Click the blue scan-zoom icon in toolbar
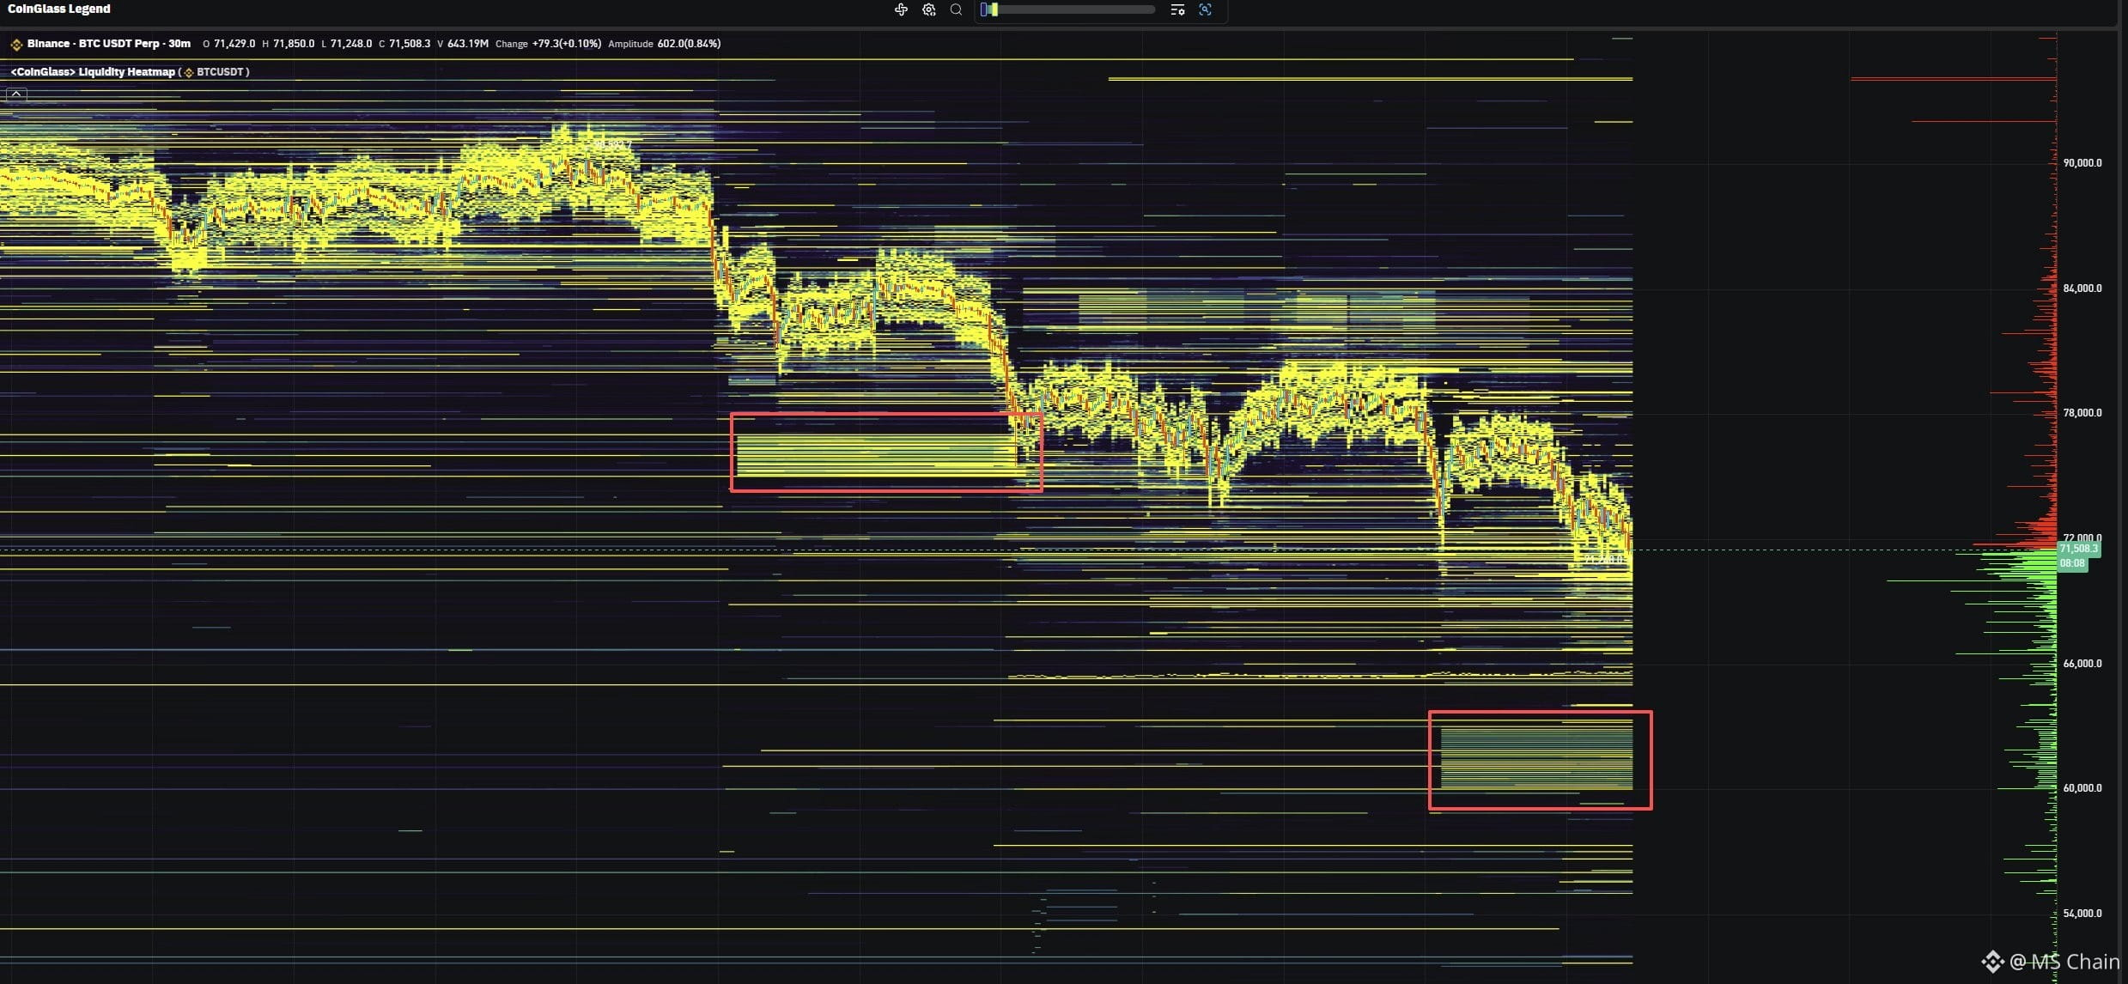This screenshot has height=984, width=2128. (1205, 9)
